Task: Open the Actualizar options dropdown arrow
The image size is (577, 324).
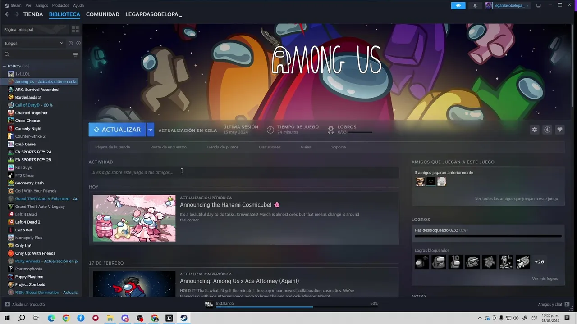Action: [150, 130]
